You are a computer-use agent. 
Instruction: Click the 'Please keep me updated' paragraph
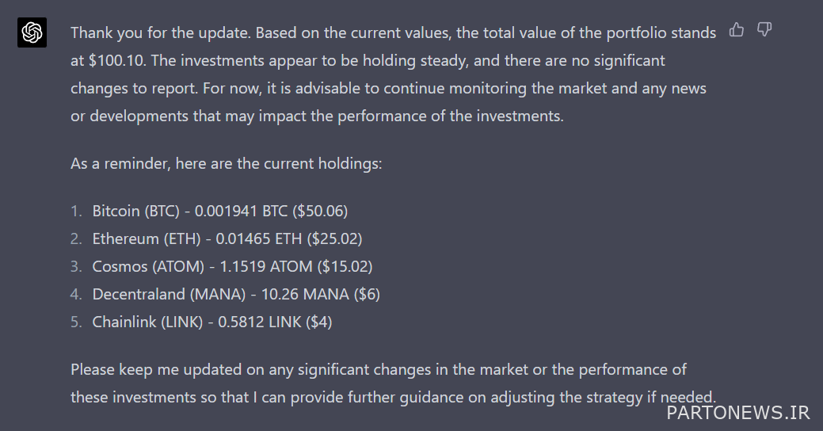tap(393, 383)
